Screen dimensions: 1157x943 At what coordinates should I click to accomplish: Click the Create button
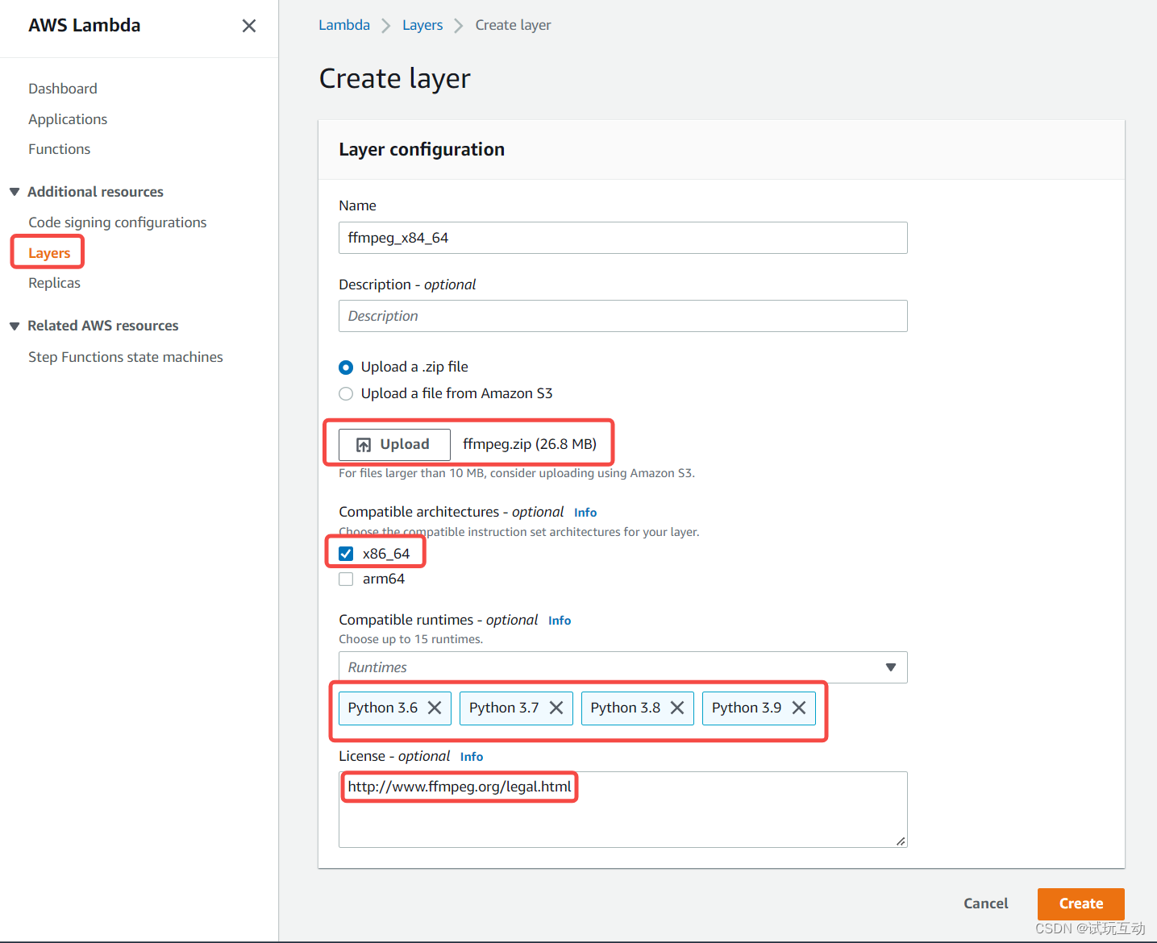tap(1081, 904)
